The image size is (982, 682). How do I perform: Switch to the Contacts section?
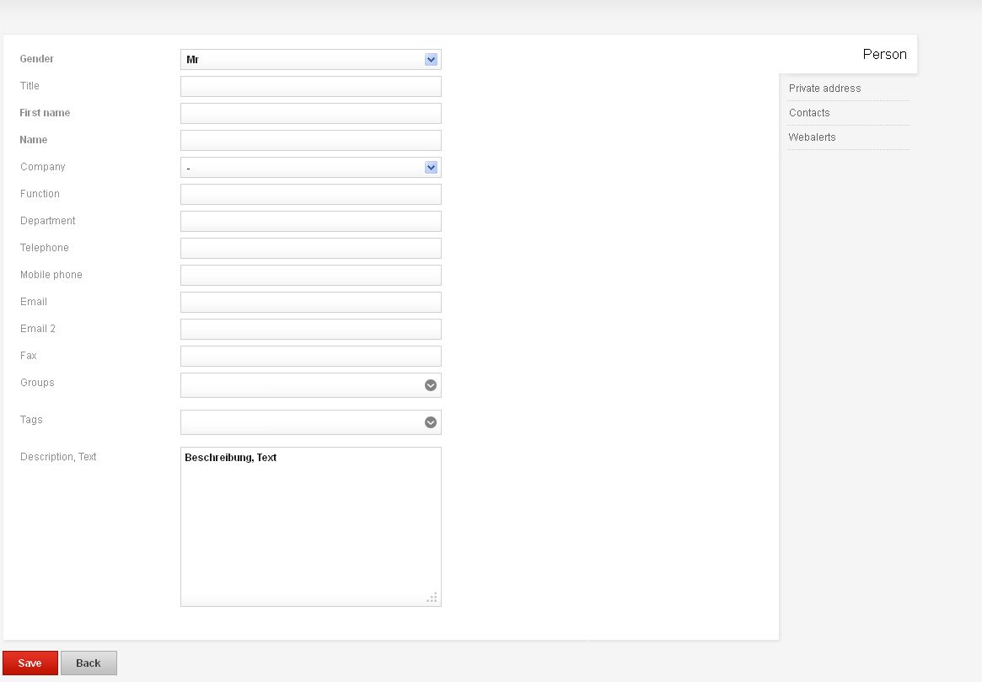tap(809, 113)
